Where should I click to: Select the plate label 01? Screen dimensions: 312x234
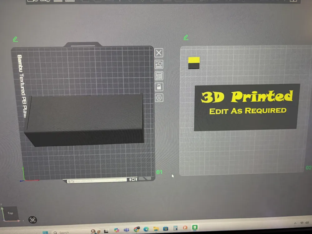[159, 172]
